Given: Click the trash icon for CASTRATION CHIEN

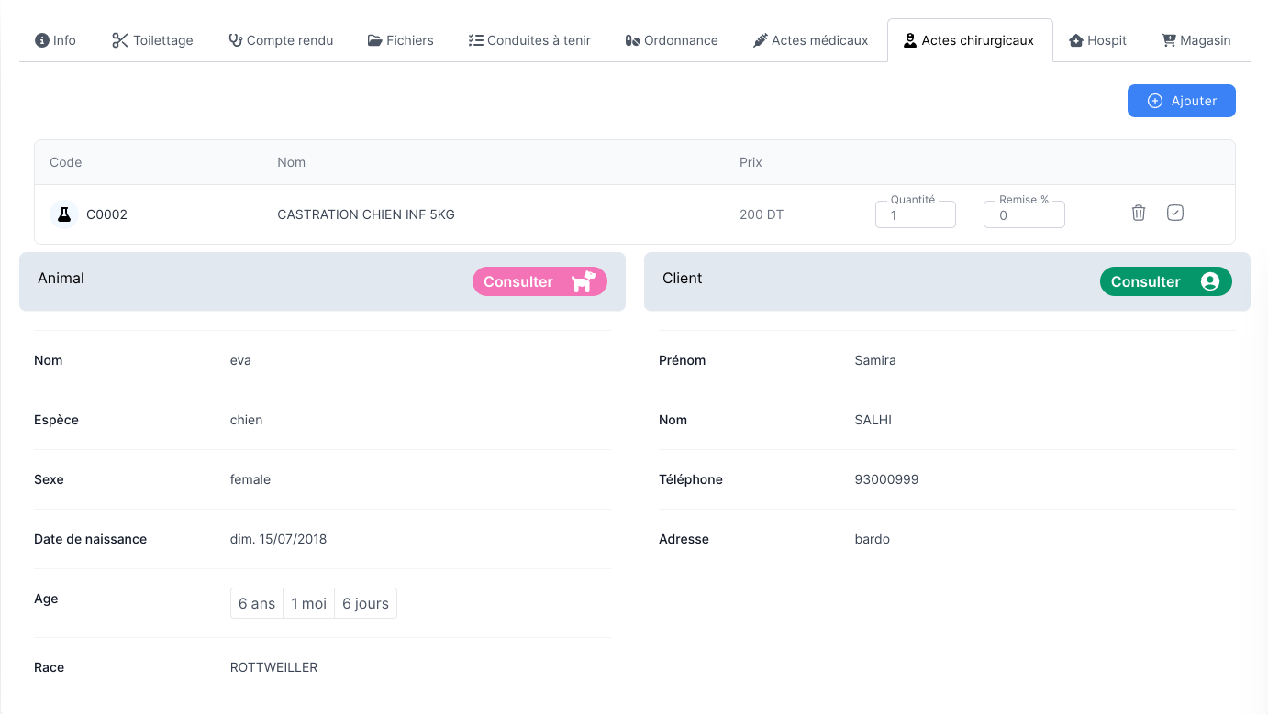Looking at the screenshot, I should 1139,213.
